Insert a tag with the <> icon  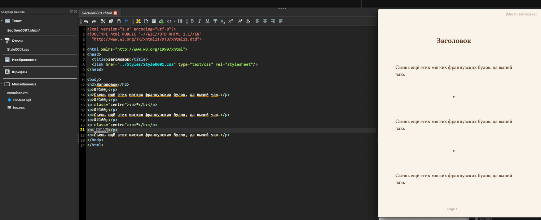click(169, 21)
